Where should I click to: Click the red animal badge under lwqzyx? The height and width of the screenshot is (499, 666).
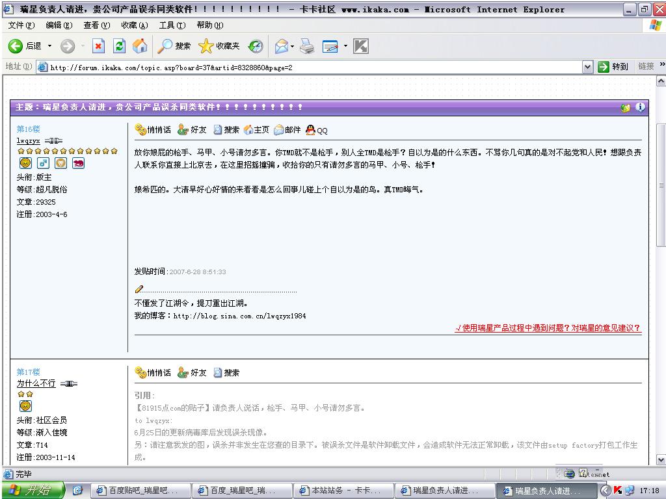tap(78, 163)
